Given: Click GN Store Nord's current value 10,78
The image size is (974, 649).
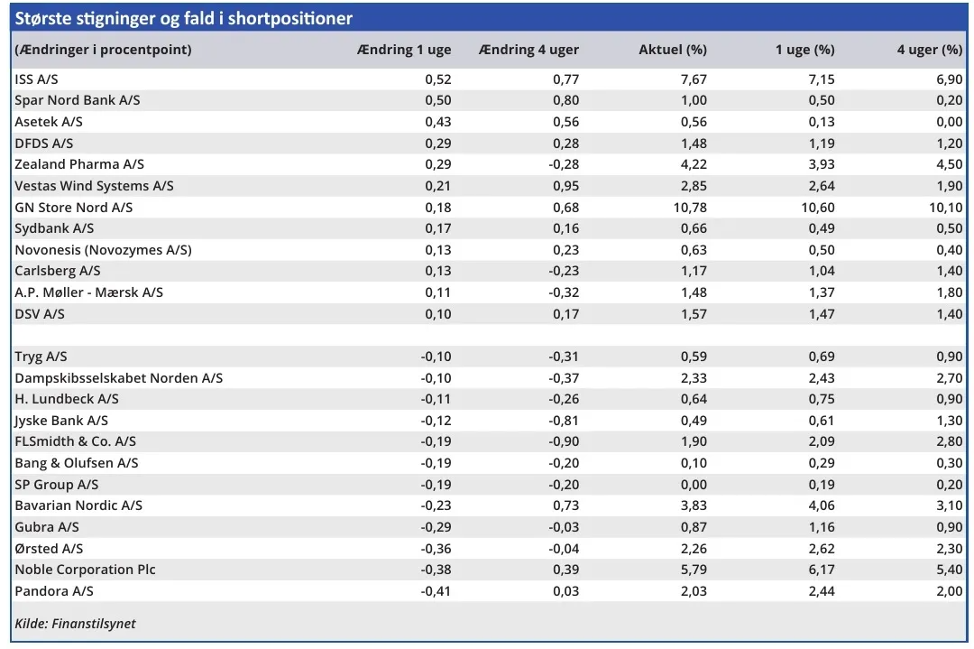Looking at the screenshot, I should (689, 208).
